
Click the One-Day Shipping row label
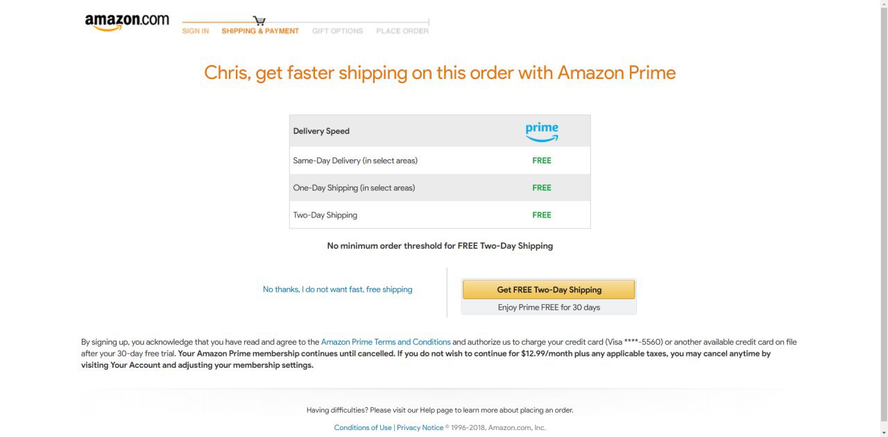pyautogui.click(x=354, y=188)
